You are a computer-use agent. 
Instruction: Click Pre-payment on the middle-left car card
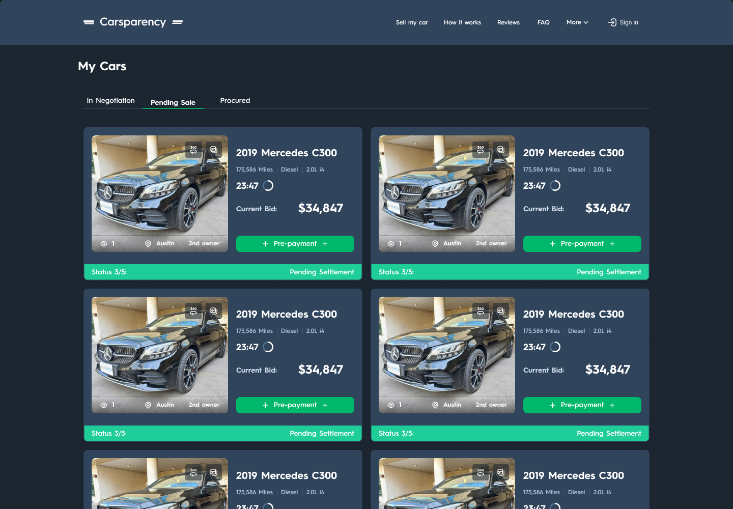tap(295, 405)
